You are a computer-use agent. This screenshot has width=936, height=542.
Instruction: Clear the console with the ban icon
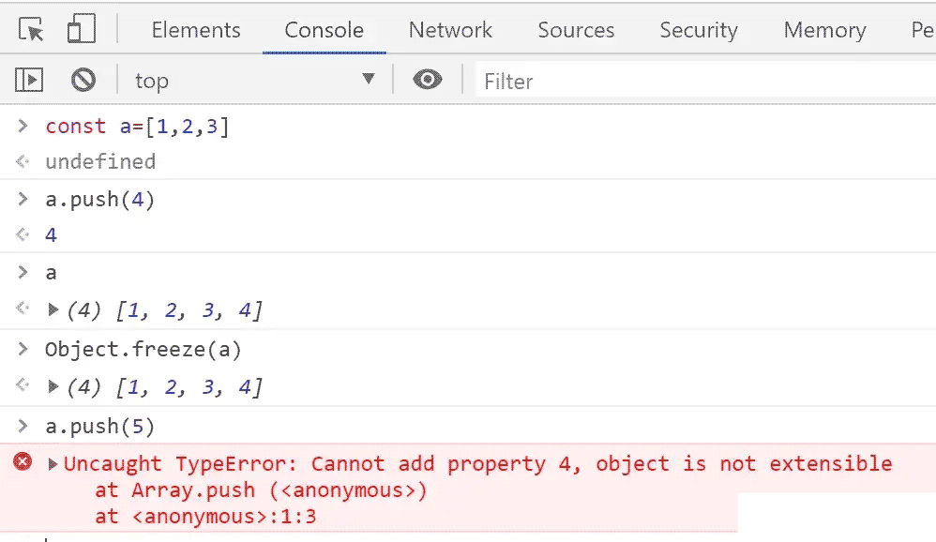83,80
